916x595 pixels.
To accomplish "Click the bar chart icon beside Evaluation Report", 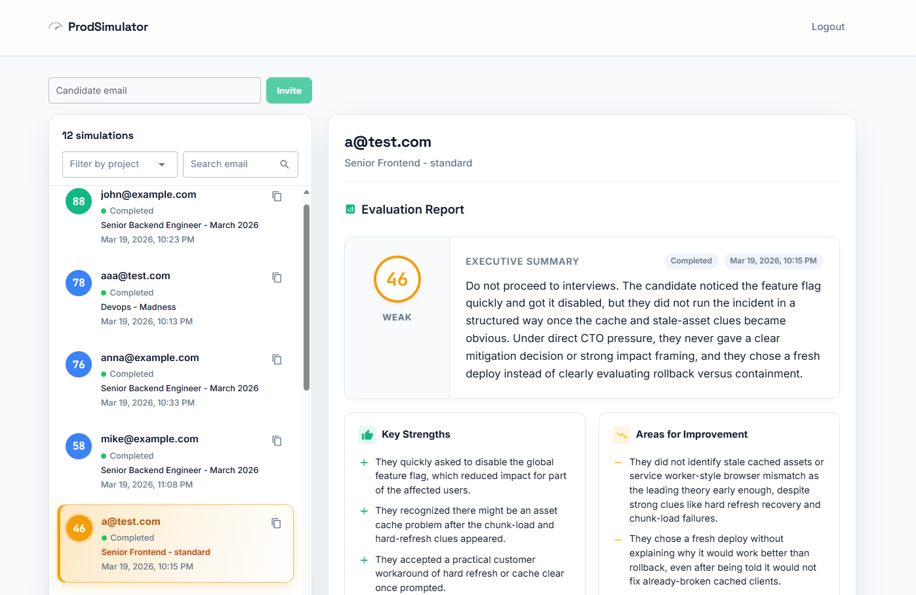I will [349, 208].
